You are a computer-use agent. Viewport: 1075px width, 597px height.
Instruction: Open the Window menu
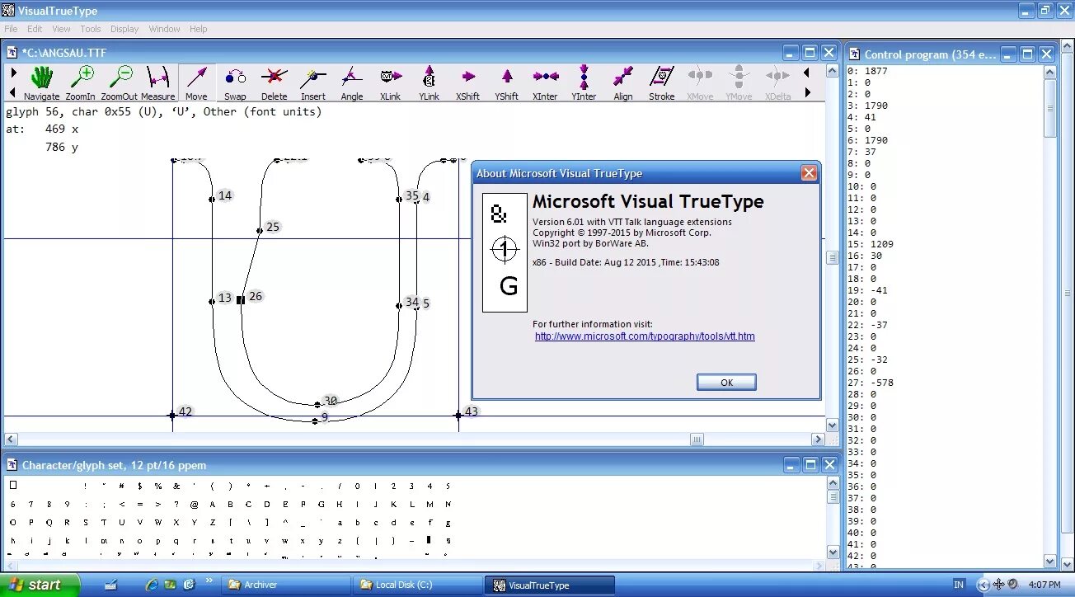click(164, 29)
